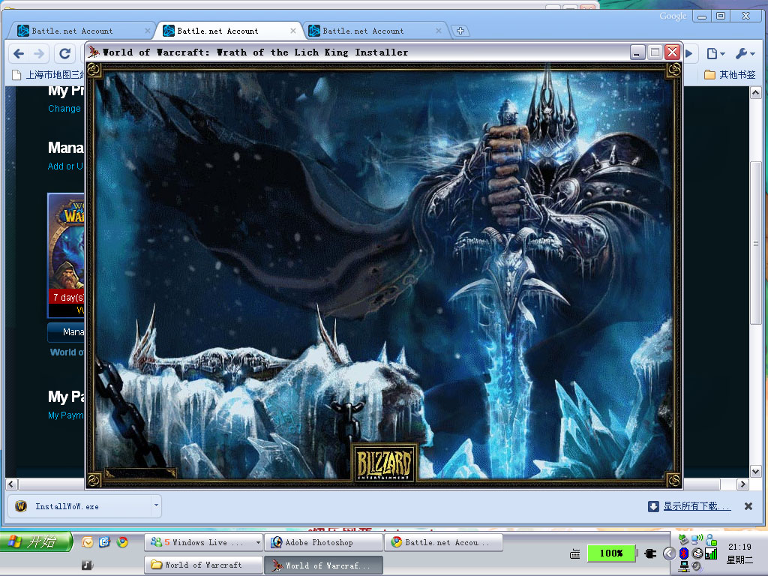Click the 100% battery indicator
The height and width of the screenshot is (576, 768).
(611, 553)
